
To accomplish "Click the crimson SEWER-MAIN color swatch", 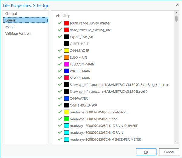I will pyautogui.click(x=66, y=78).
